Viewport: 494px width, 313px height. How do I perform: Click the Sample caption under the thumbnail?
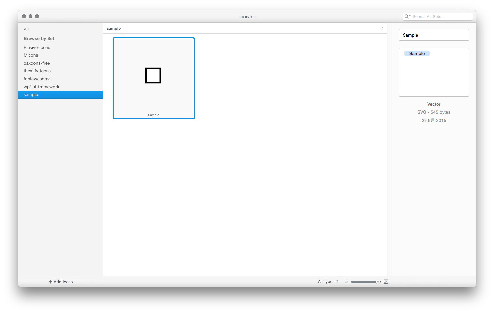(153, 115)
